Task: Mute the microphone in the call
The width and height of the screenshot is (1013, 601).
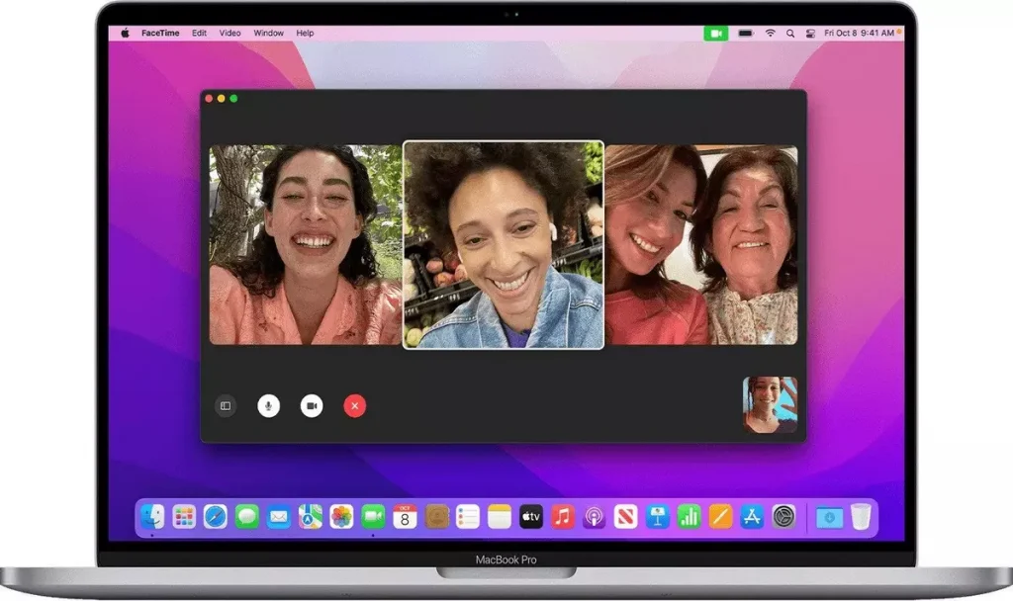Action: pos(268,405)
